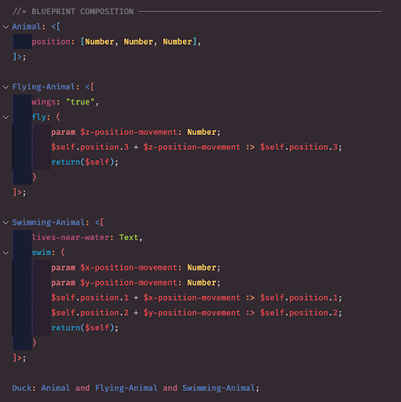
Task: Select the "true" string value
Action: point(80,102)
